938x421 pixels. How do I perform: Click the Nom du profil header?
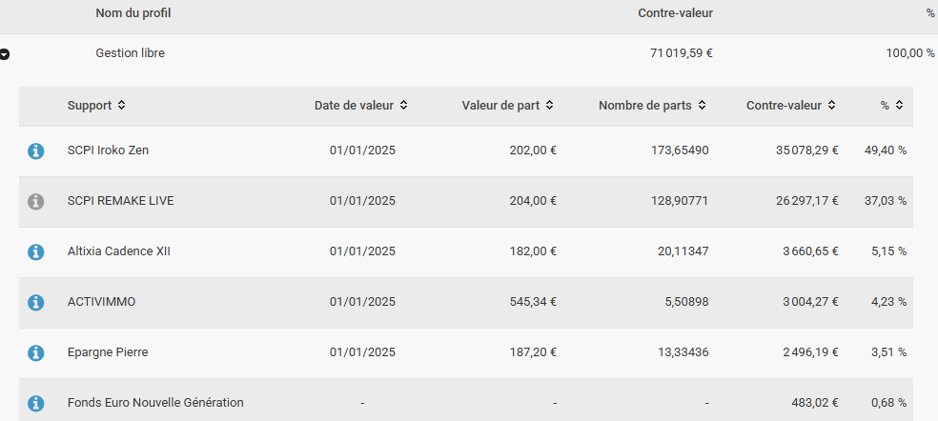coord(133,13)
